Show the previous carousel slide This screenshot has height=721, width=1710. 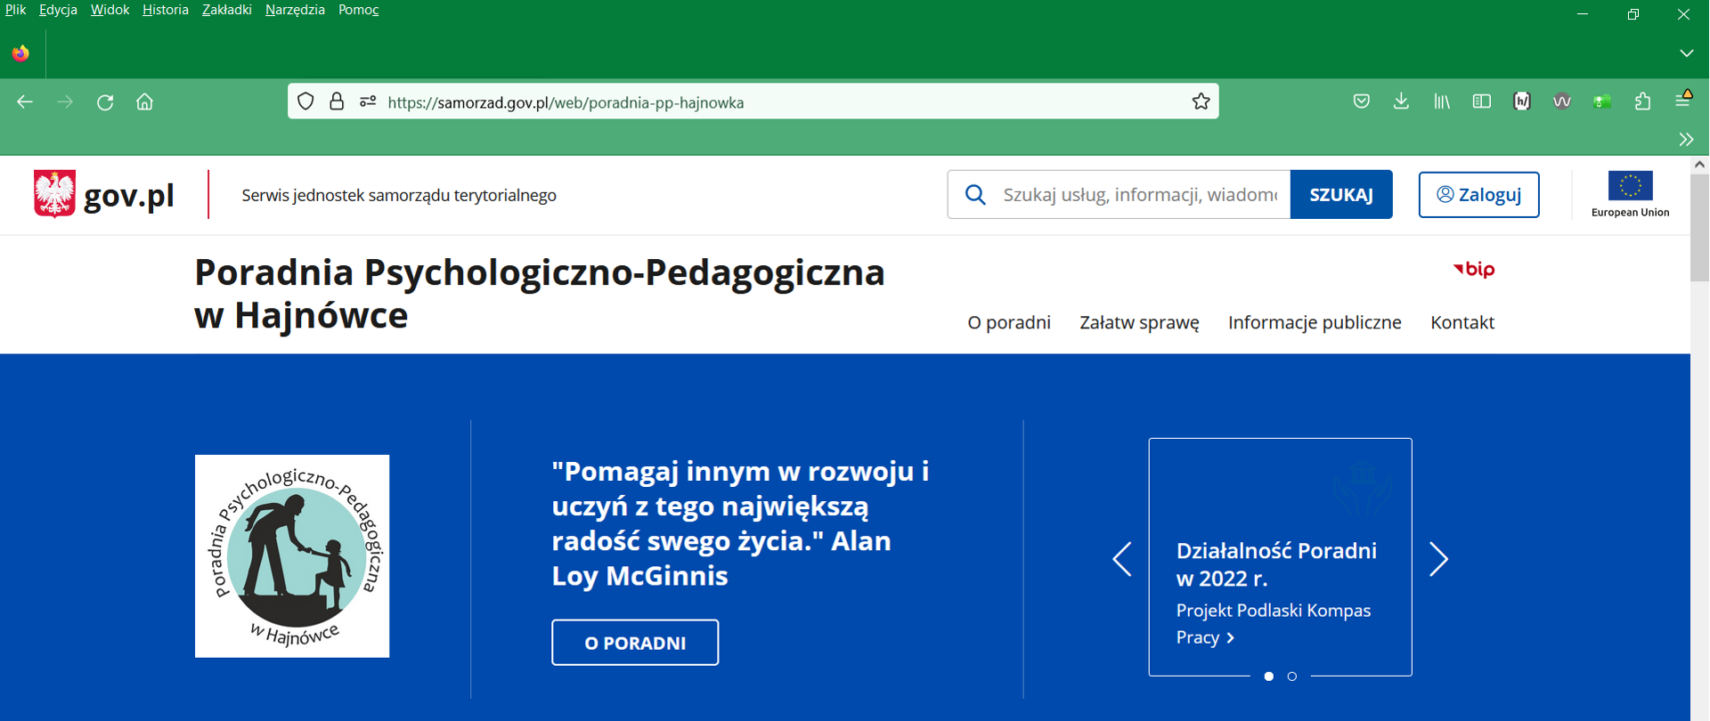click(x=1122, y=559)
